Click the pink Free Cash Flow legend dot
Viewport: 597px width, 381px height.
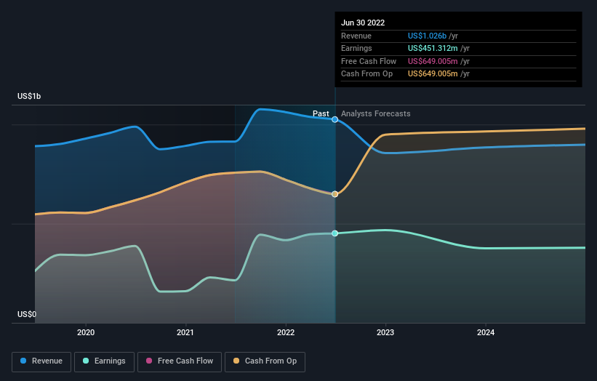[149, 361]
